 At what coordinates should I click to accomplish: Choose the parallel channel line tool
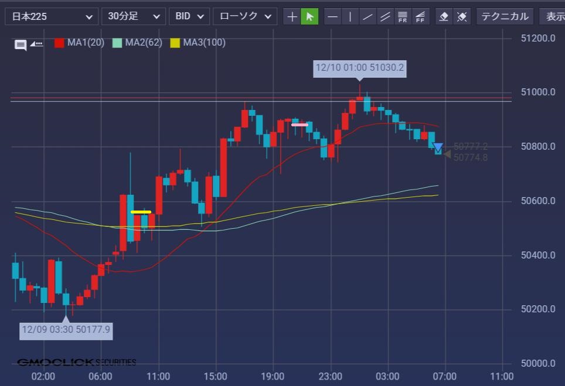point(385,16)
